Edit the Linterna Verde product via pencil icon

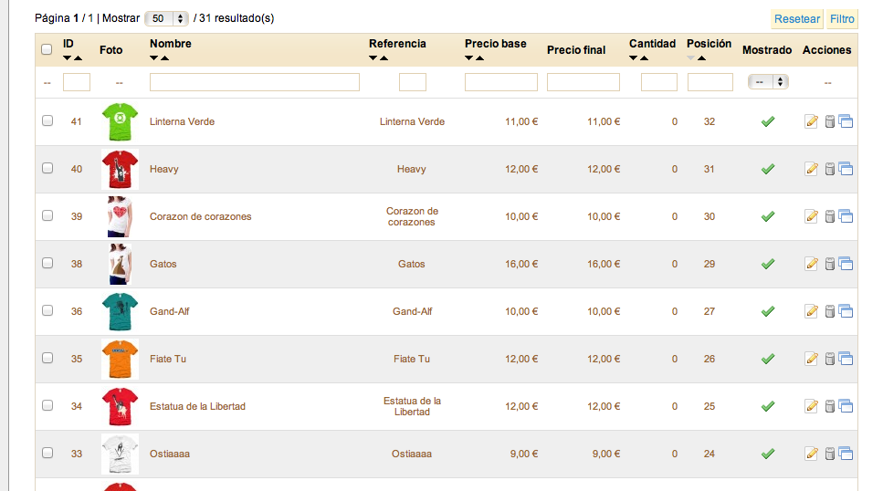pos(811,121)
